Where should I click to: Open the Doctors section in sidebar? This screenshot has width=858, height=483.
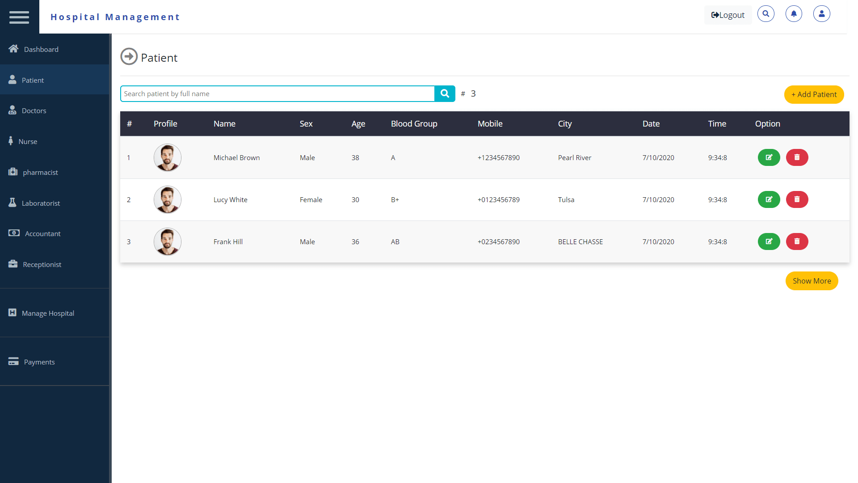34,110
